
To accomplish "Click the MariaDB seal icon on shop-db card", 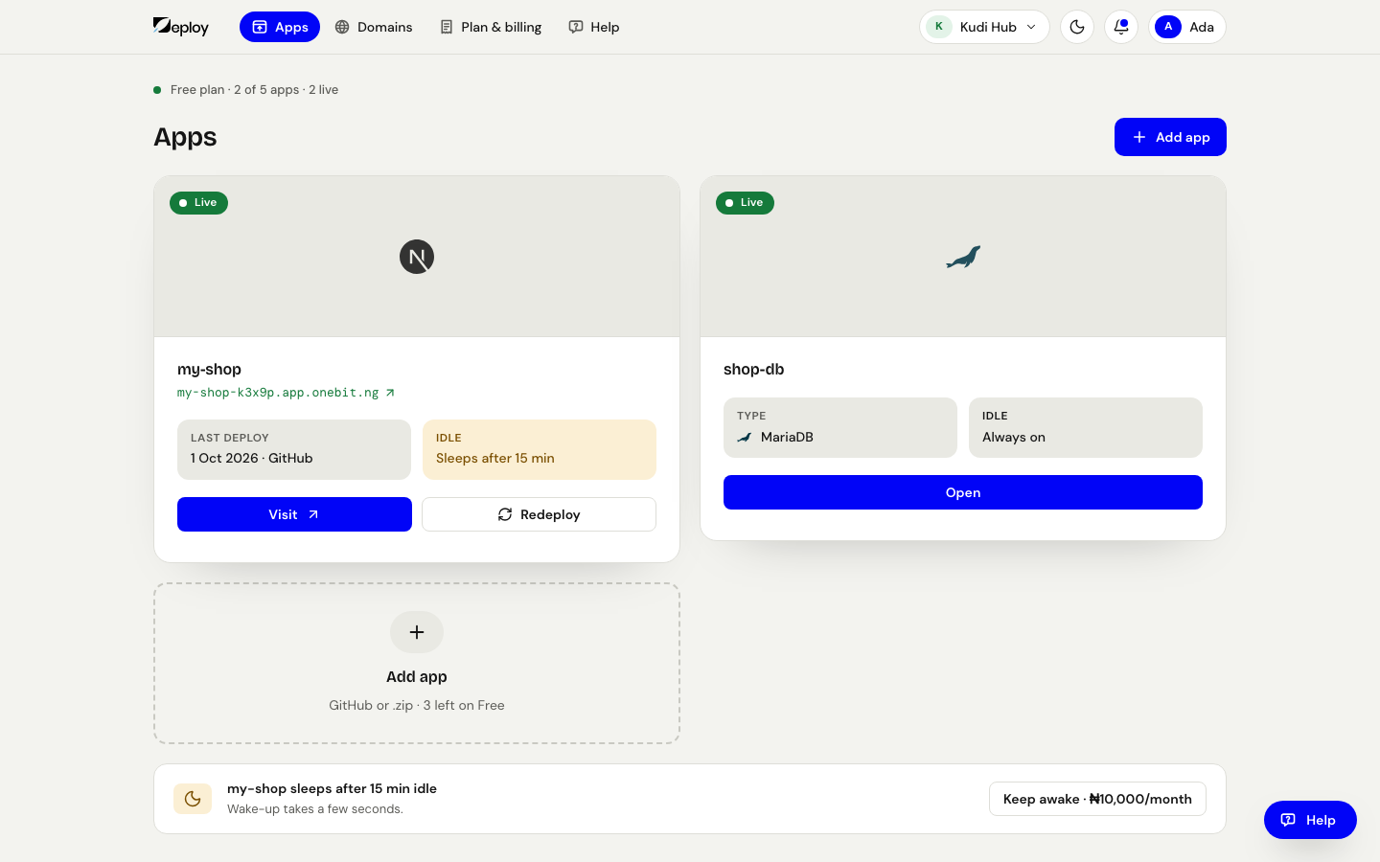I will pos(963,257).
